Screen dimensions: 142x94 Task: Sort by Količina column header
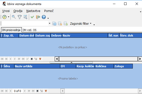pos(104,66)
